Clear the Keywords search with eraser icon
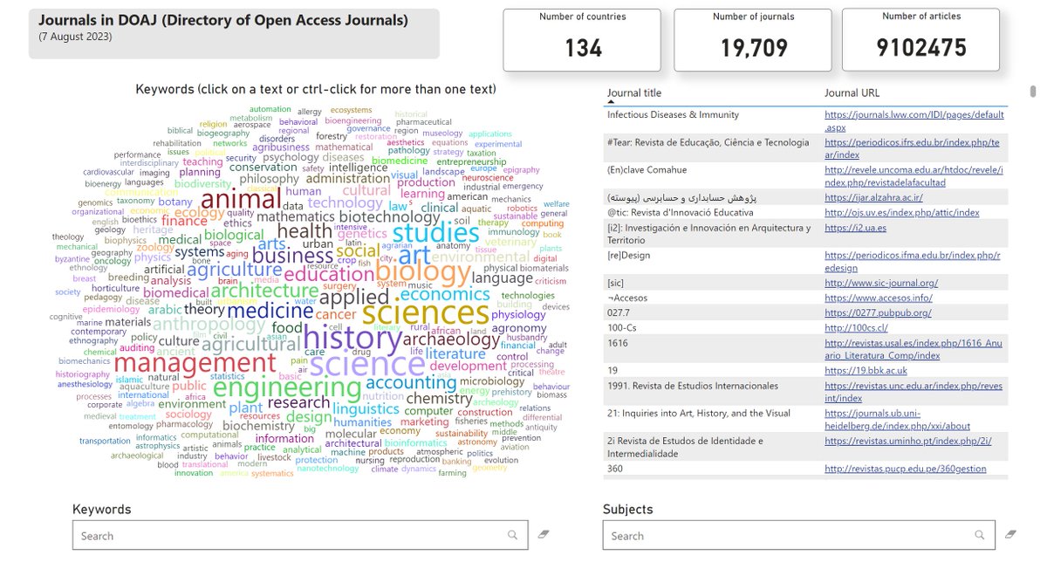This screenshot has height=562, width=1047. [544, 534]
